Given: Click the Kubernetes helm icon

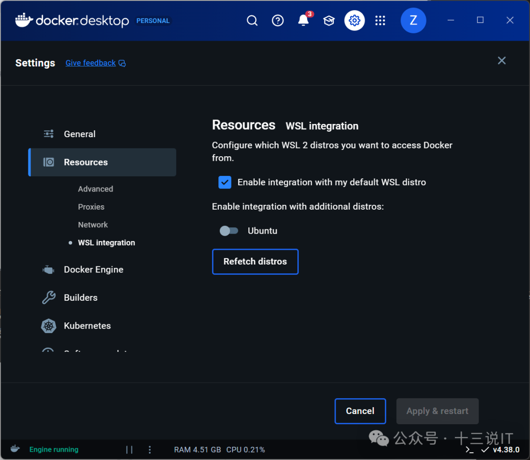Looking at the screenshot, I should (x=49, y=326).
